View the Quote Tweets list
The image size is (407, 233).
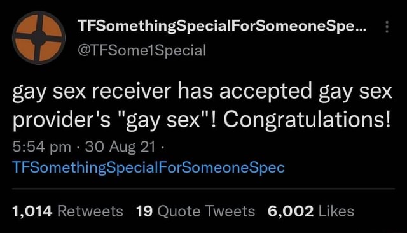click(x=206, y=211)
